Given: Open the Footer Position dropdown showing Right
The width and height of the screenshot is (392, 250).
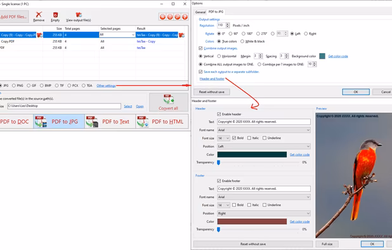Looking at the screenshot, I should point(264,213).
